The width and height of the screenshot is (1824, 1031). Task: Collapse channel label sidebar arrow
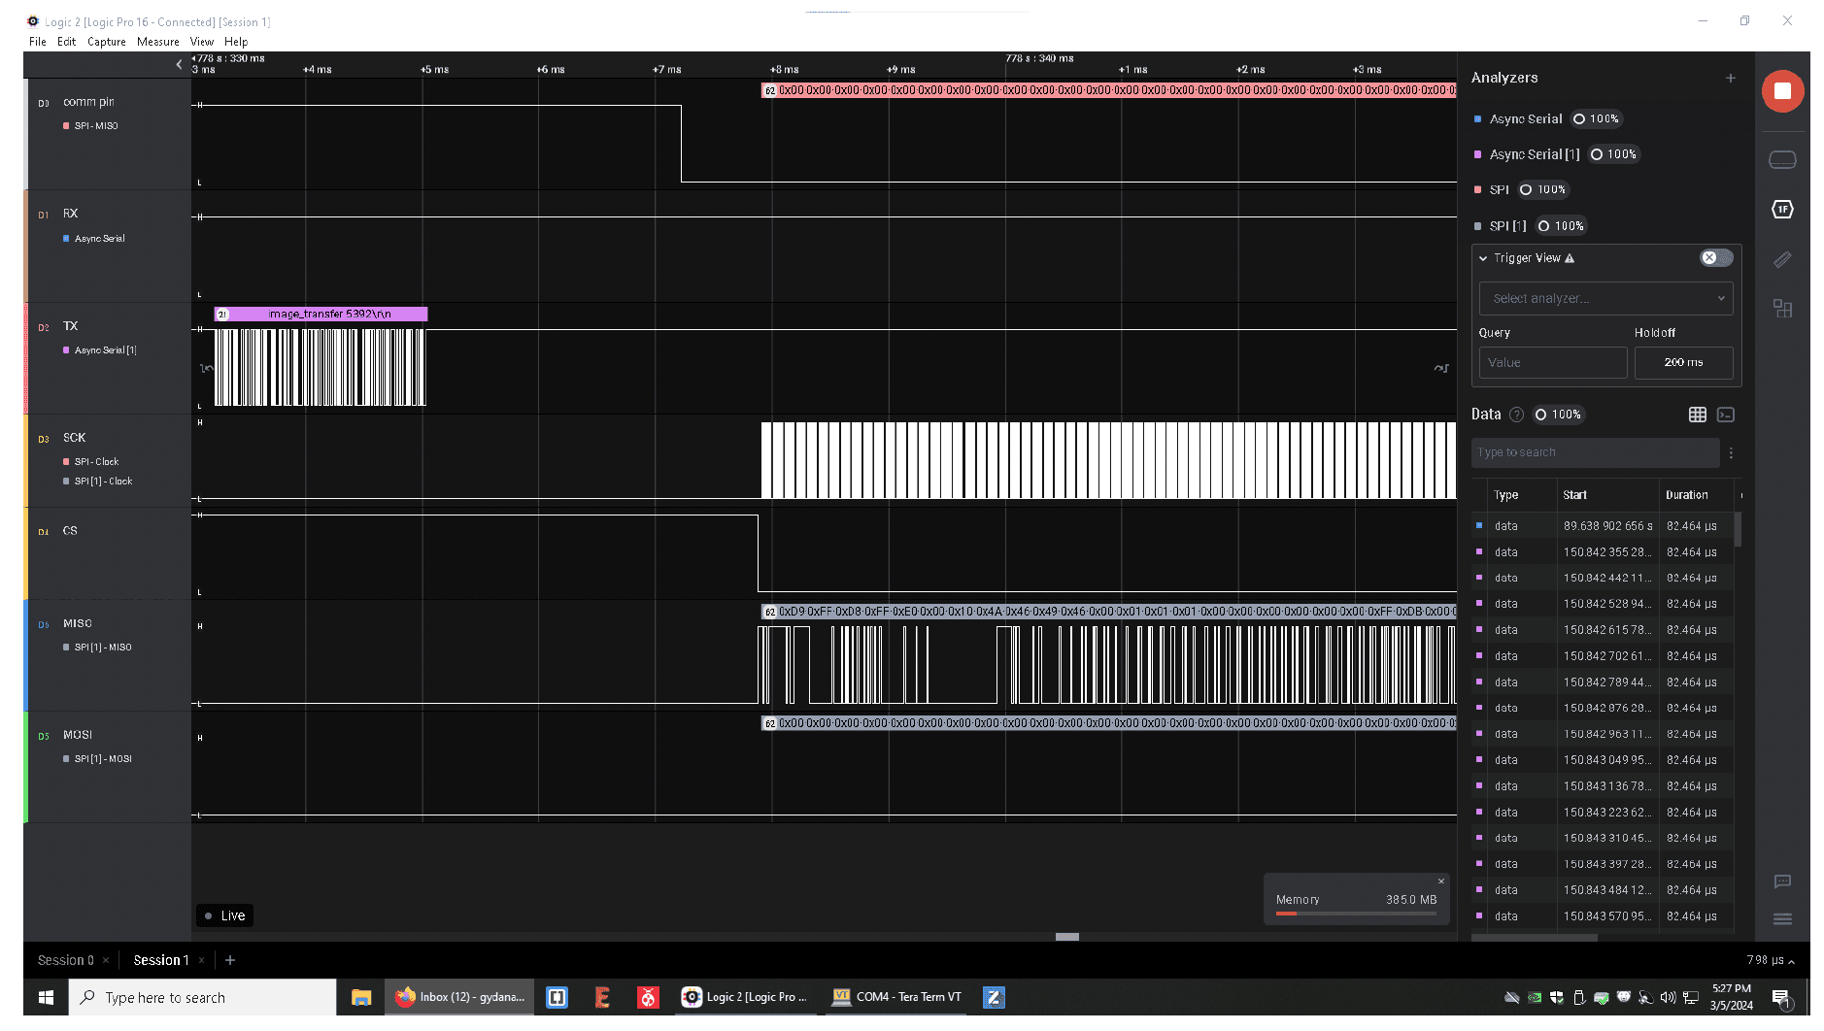(179, 64)
